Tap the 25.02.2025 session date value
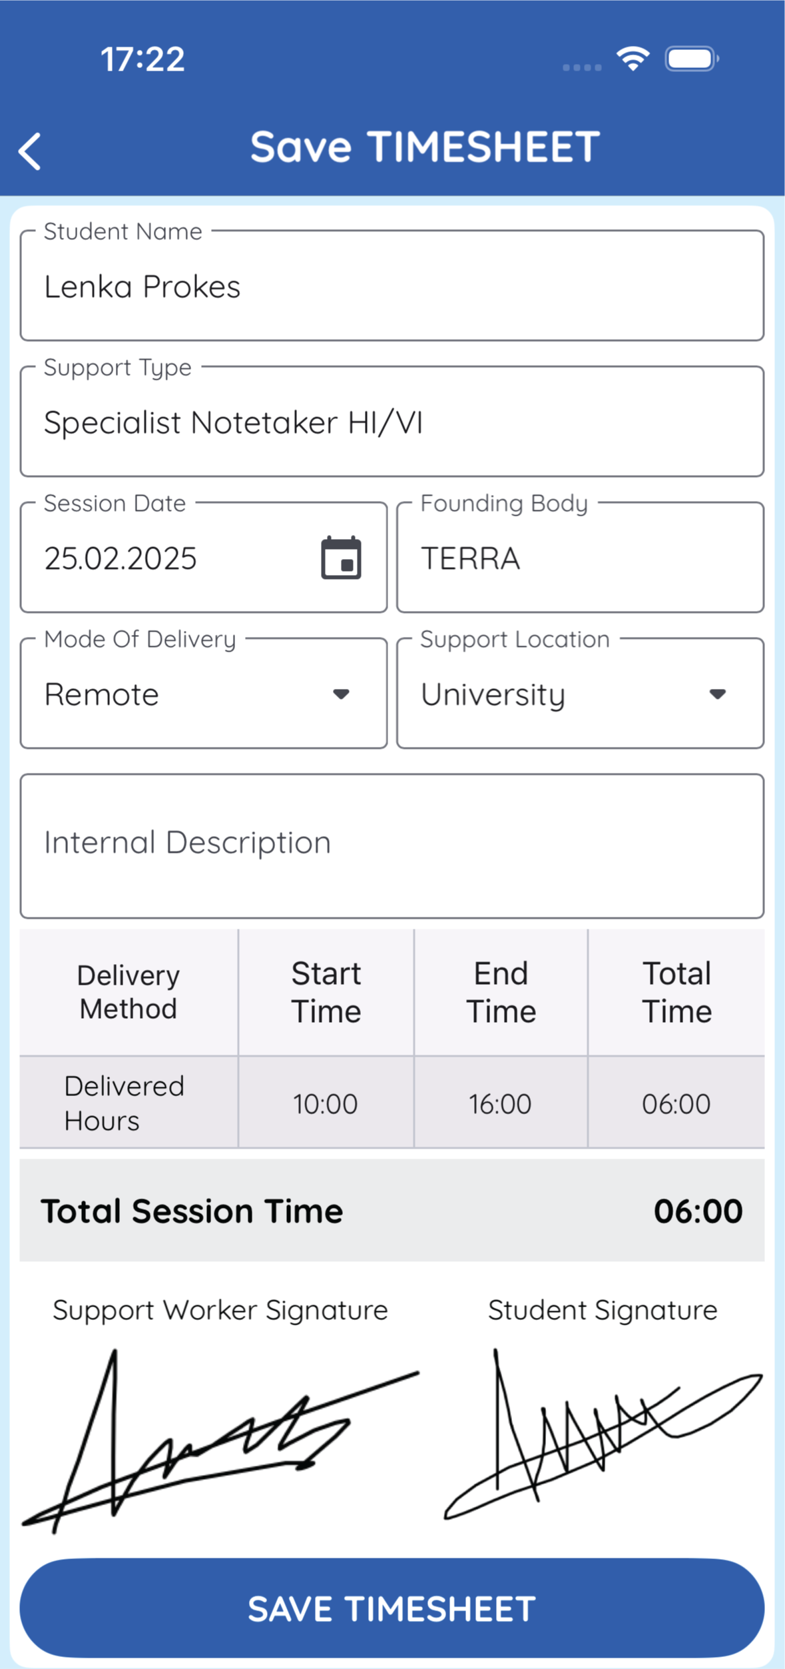This screenshot has width=785, height=1669. [x=121, y=558]
